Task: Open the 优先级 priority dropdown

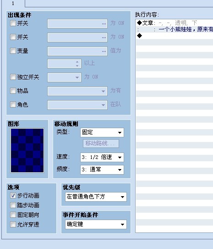Action: click(96, 197)
